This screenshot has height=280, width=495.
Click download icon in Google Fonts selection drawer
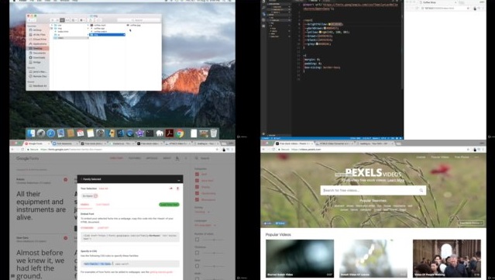(177, 188)
